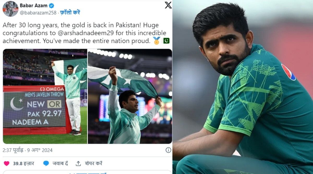Screen dimensions: 313x174
Task: Click the blue verified badge
Action: [52, 5]
